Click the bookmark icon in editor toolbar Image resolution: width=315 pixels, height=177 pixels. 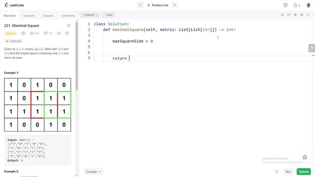coord(282,15)
